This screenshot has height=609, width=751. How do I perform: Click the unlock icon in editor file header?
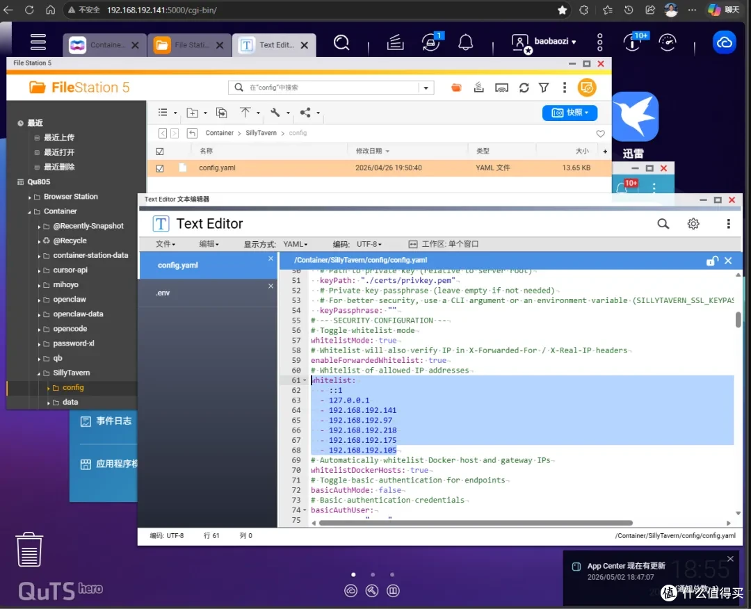coord(712,261)
